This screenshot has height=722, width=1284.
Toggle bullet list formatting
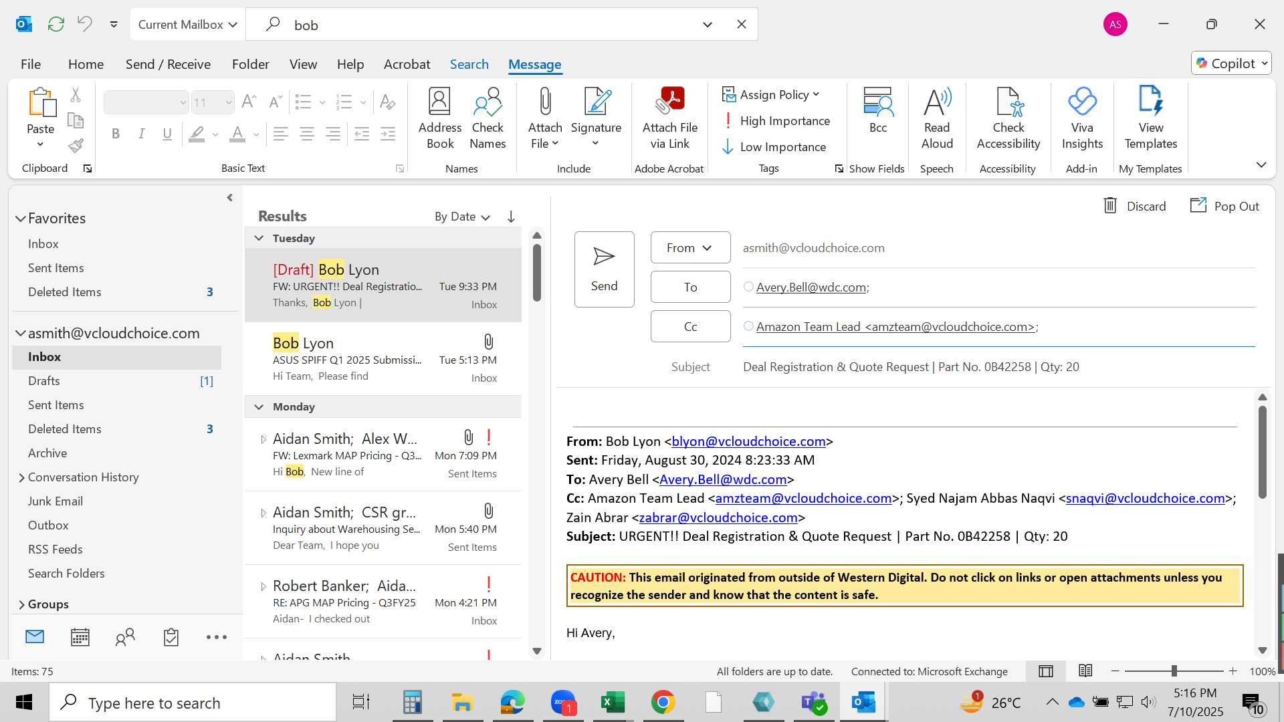pos(304,102)
